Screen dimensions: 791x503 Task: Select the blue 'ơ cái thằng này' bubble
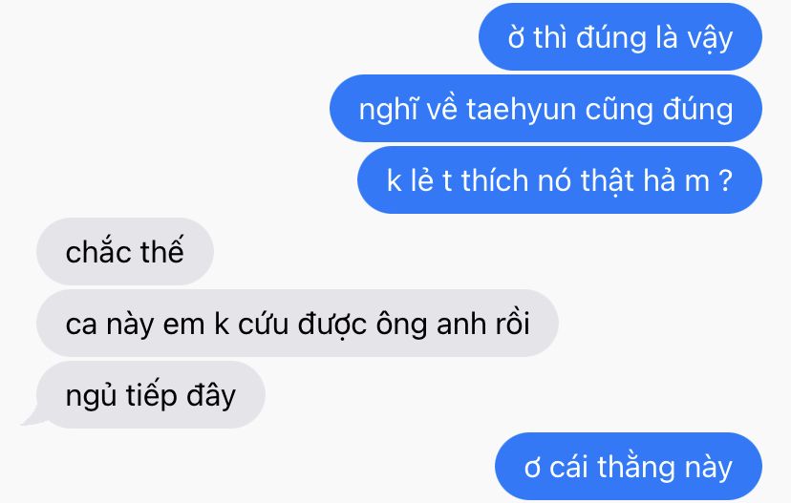coord(629,466)
